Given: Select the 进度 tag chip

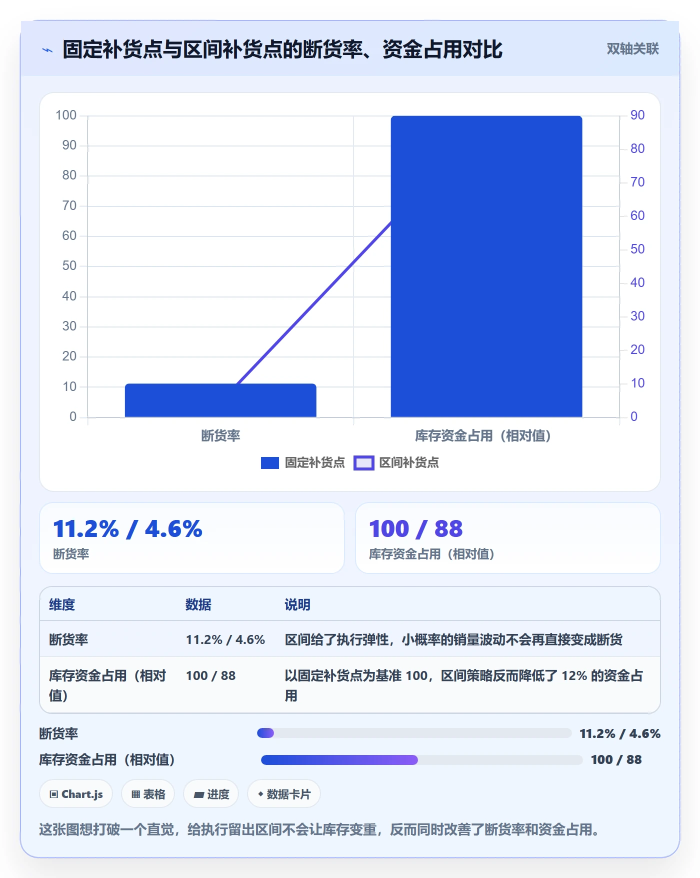Looking at the screenshot, I should tap(211, 794).
